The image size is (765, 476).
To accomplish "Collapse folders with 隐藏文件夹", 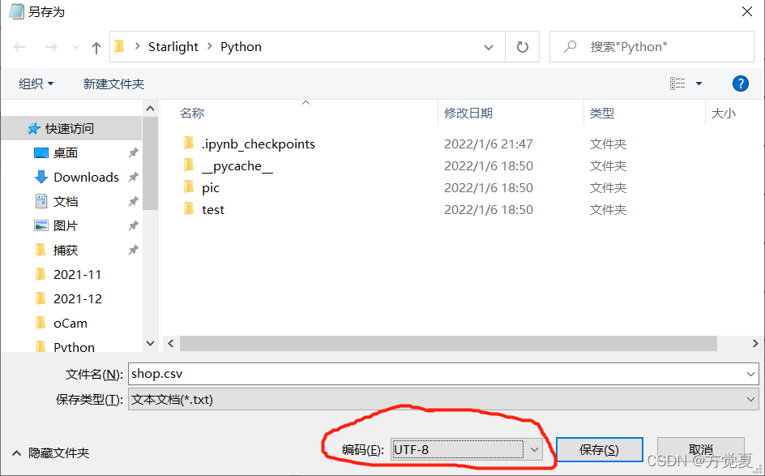I will [x=51, y=453].
